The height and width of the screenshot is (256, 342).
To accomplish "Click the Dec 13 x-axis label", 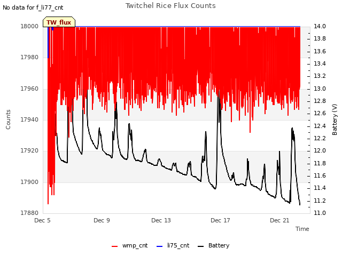I will 161,220.
